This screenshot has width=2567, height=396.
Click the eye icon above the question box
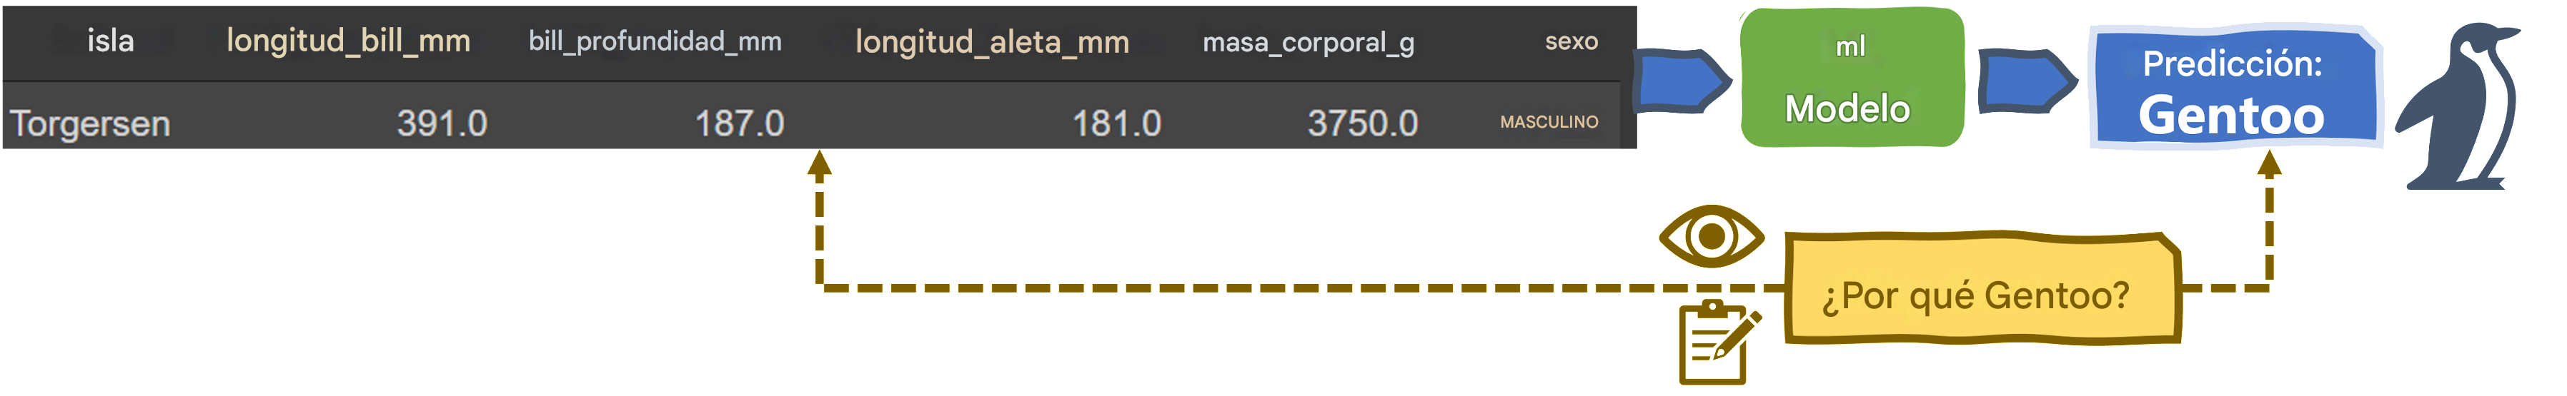(1711, 235)
